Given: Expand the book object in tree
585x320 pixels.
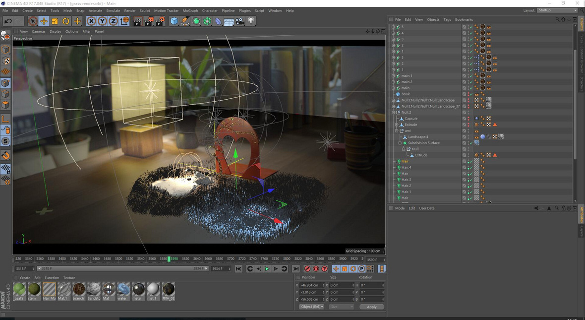Looking at the screenshot, I should (394, 94).
